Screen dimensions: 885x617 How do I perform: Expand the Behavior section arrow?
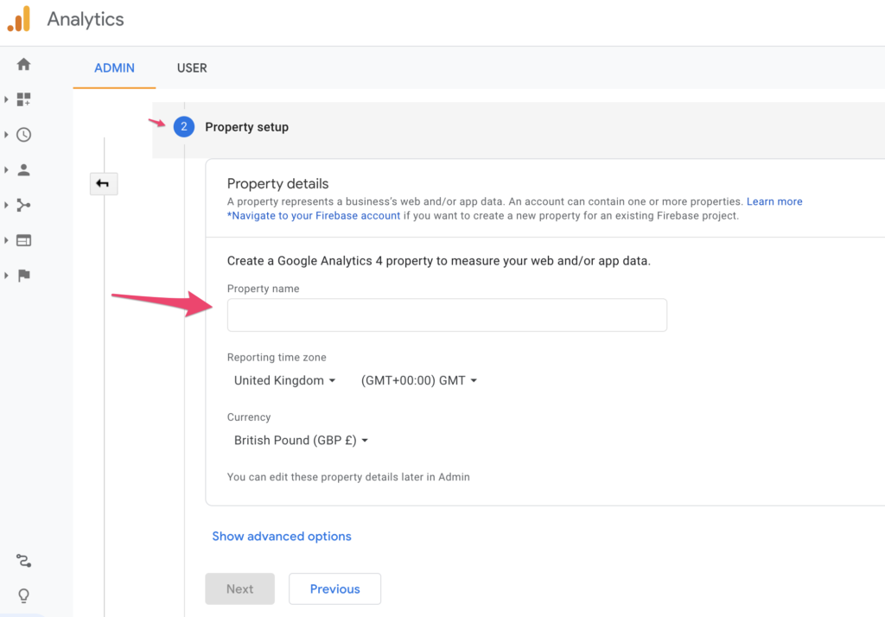(6, 240)
